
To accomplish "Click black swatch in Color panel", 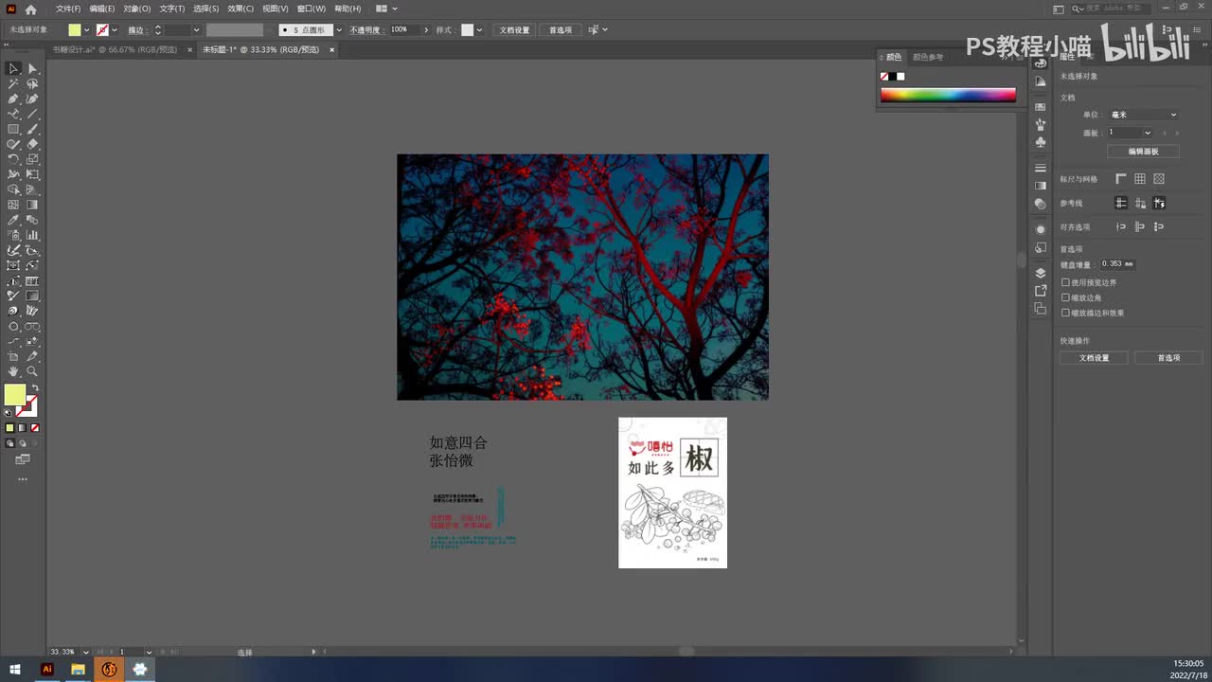I will pyautogui.click(x=893, y=77).
